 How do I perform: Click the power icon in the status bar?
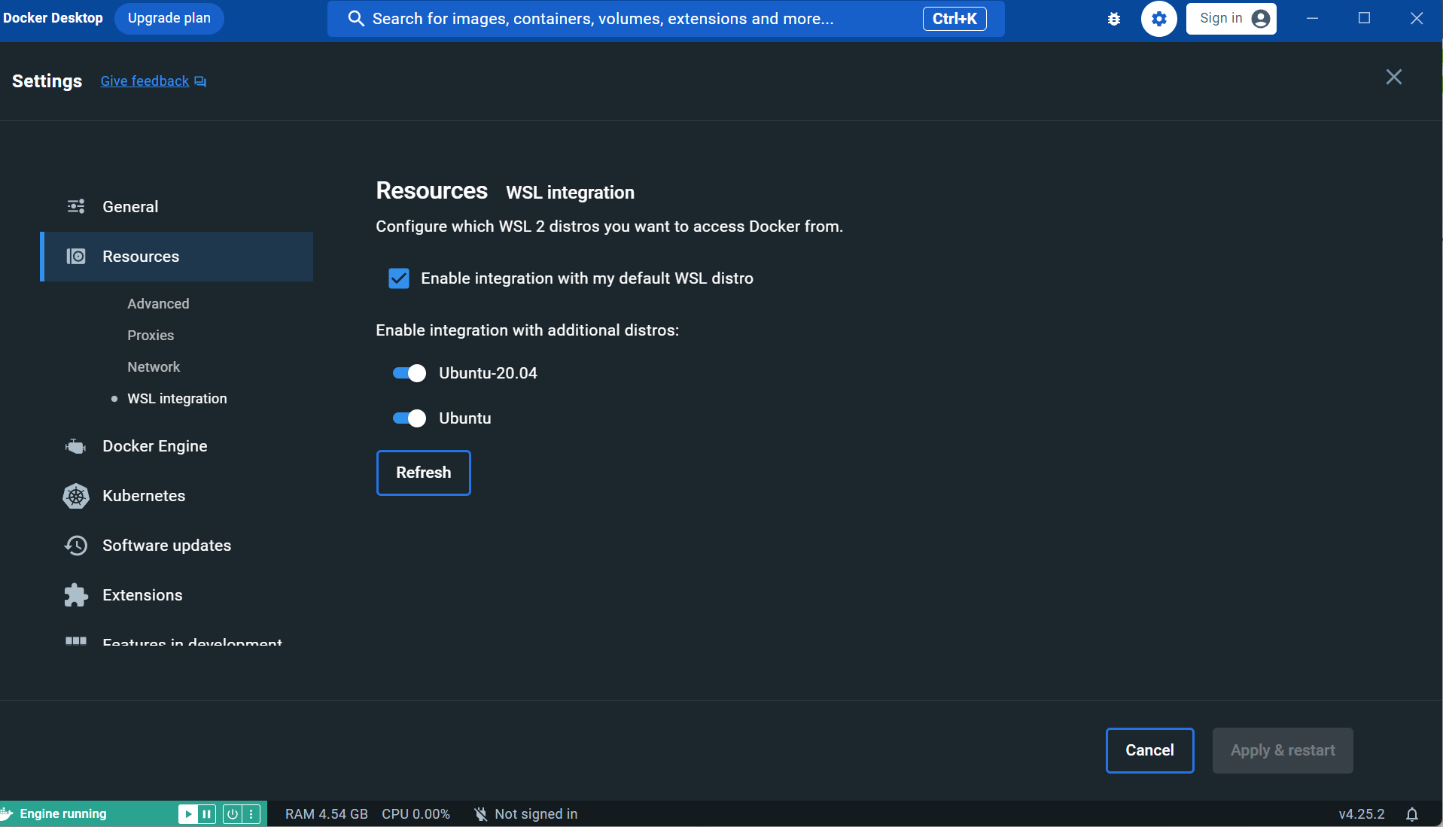coord(233,814)
